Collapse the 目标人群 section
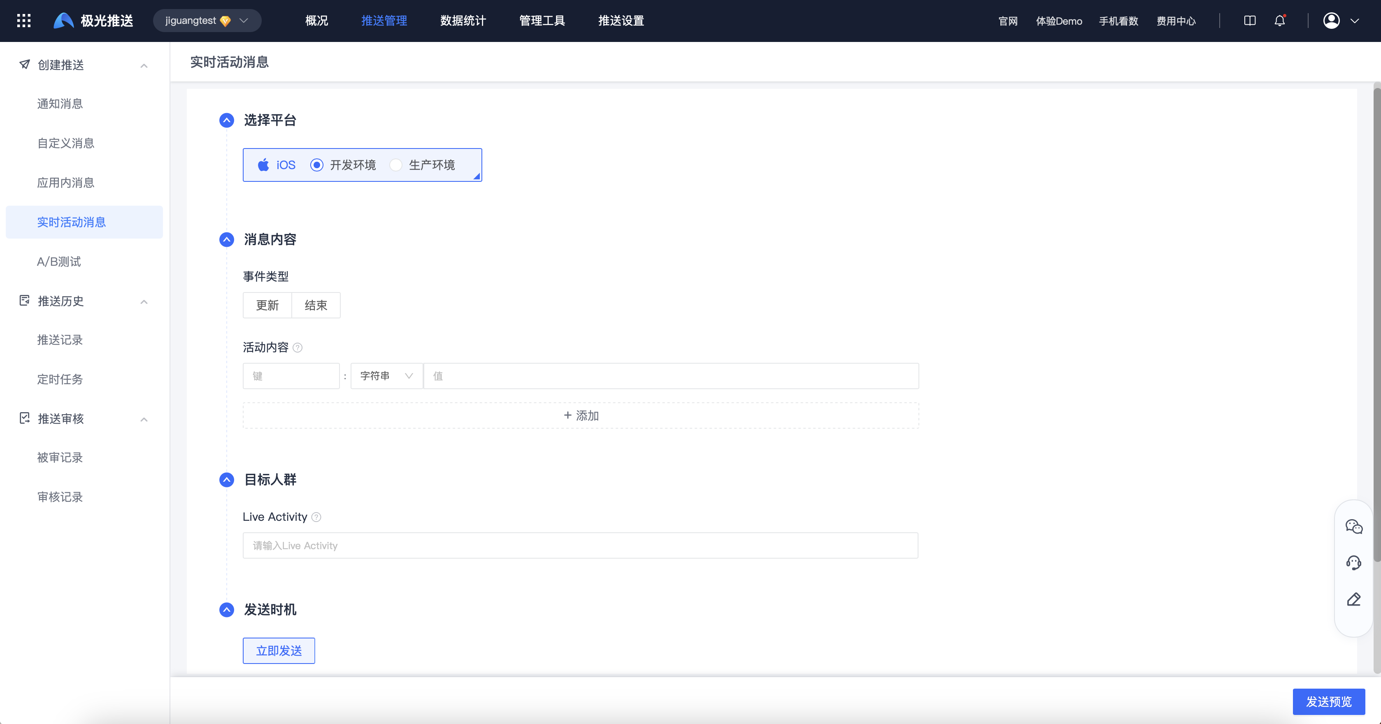 227,480
